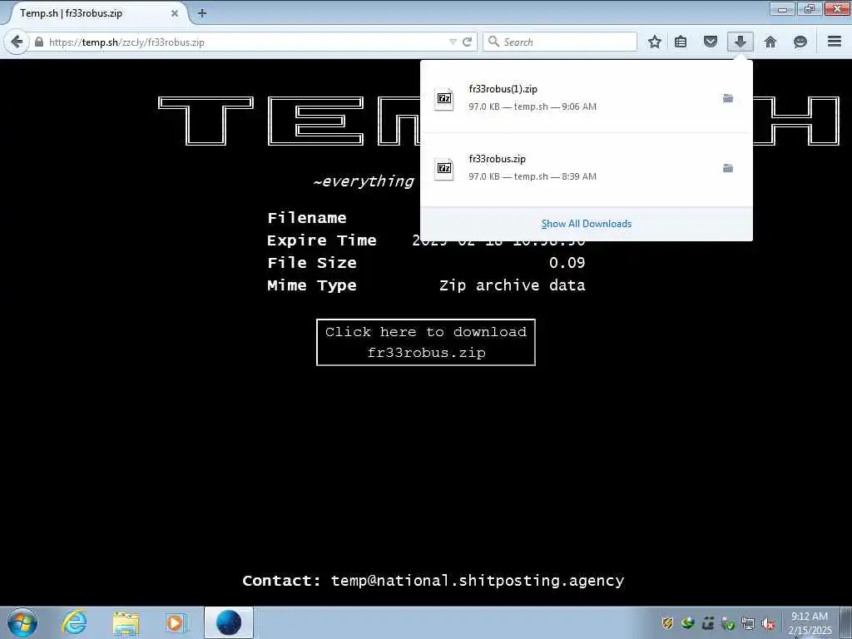The height and width of the screenshot is (639, 852).
Task: Click here to download fr33robus.zip button
Action: click(x=426, y=342)
